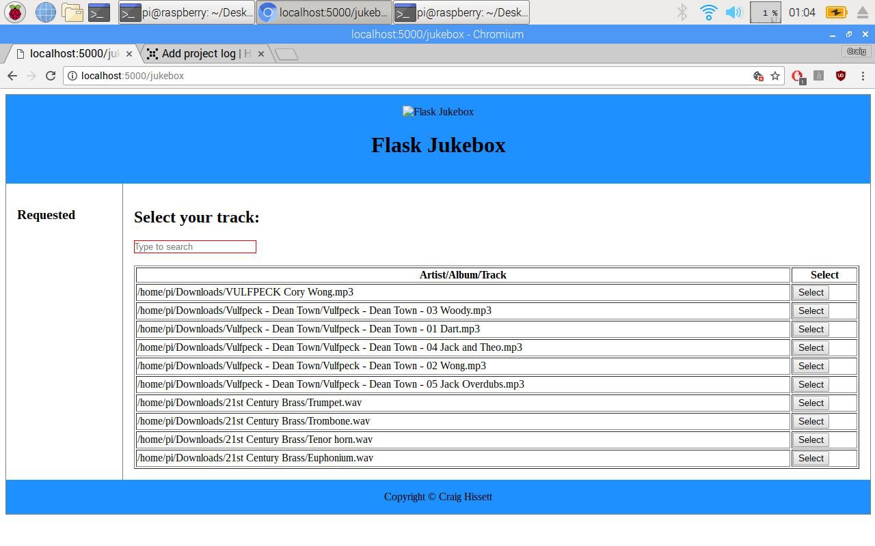Click the volume speaker icon

(x=733, y=12)
